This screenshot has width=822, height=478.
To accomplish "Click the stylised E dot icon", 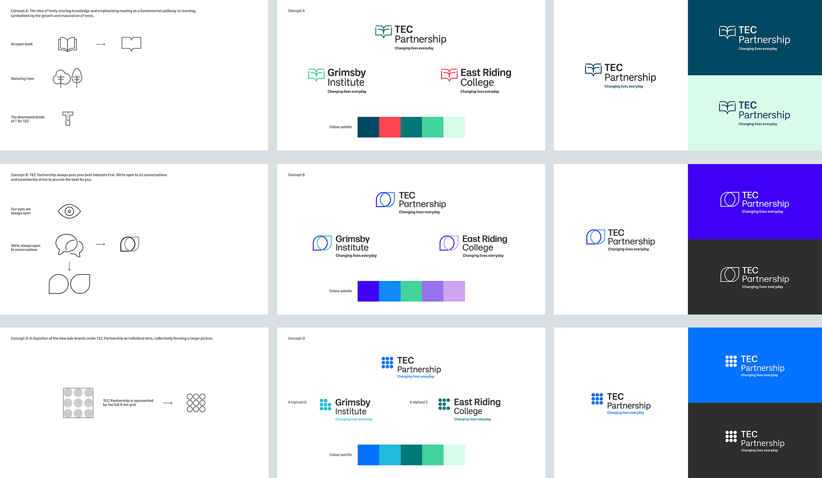I will 444,404.
